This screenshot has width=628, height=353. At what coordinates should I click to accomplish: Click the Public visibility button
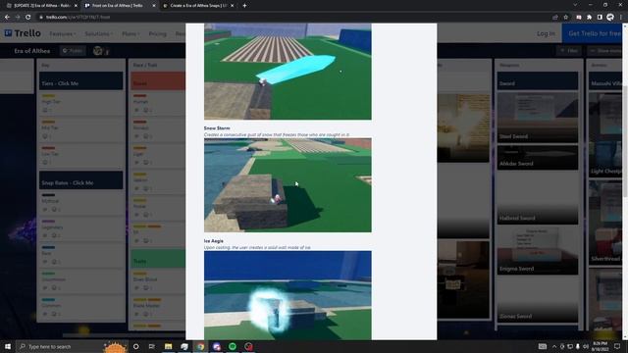pyautogui.click(x=73, y=51)
